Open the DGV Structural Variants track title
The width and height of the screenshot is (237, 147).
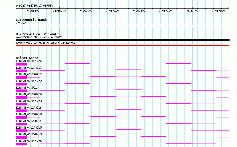tap(37, 34)
